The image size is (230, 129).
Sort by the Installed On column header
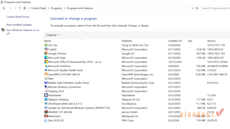click(x=175, y=41)
